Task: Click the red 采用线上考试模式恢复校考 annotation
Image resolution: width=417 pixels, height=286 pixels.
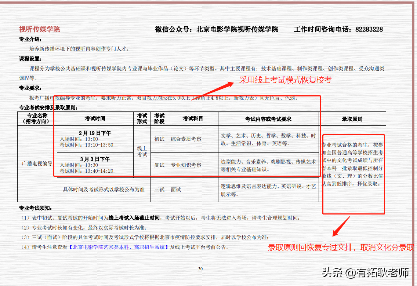Action: (x=286, y=80)
